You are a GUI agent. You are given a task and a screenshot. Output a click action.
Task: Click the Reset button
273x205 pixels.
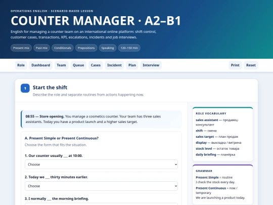(x=251, y=65)
